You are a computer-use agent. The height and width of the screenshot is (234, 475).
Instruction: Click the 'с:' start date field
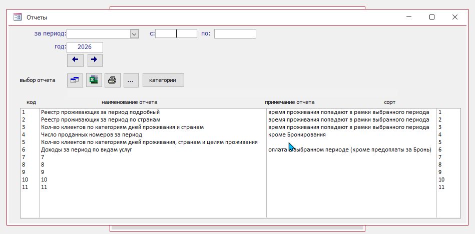(176, 34)
